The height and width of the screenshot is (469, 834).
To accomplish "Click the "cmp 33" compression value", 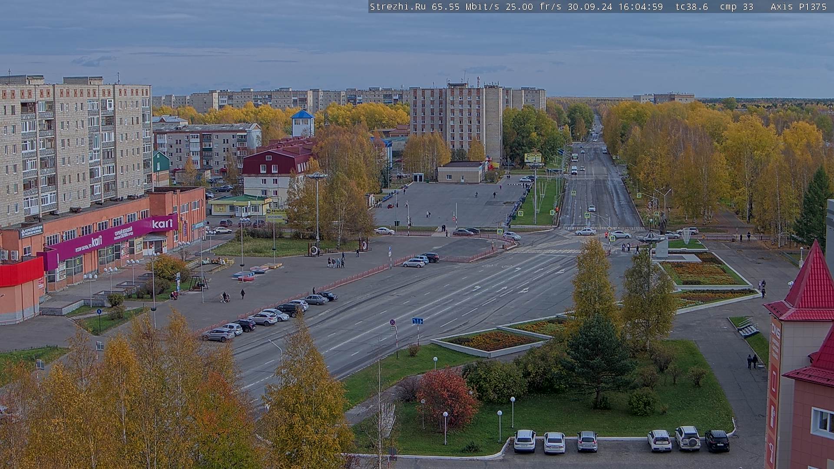I will click(x=736, y=7).
